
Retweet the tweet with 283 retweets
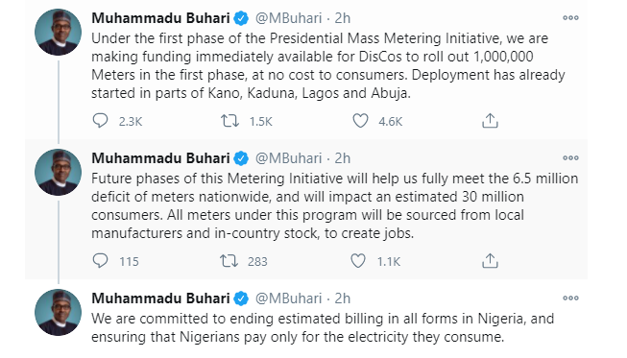[x=229, y=261]
